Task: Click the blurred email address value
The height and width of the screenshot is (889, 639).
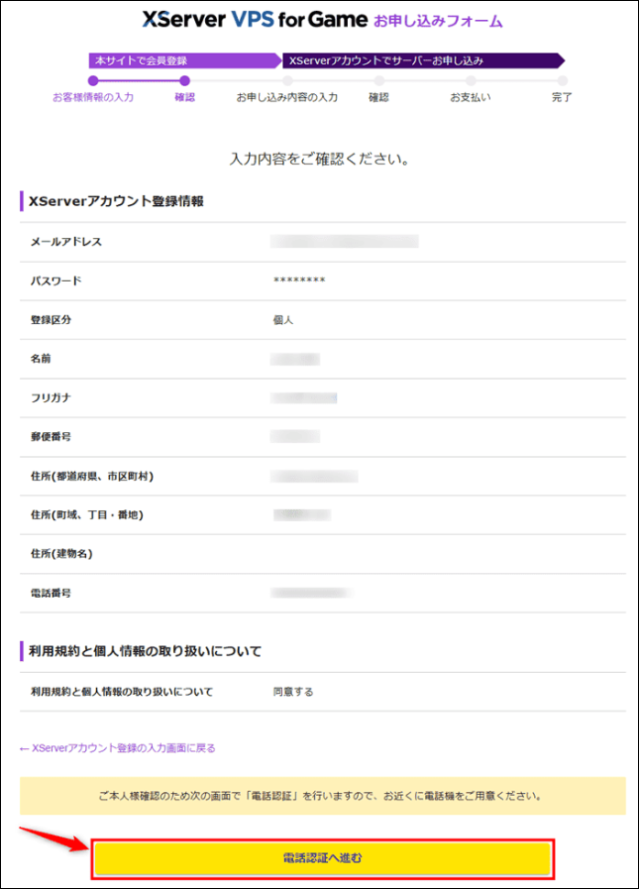Action: click(x=344, y=242)
